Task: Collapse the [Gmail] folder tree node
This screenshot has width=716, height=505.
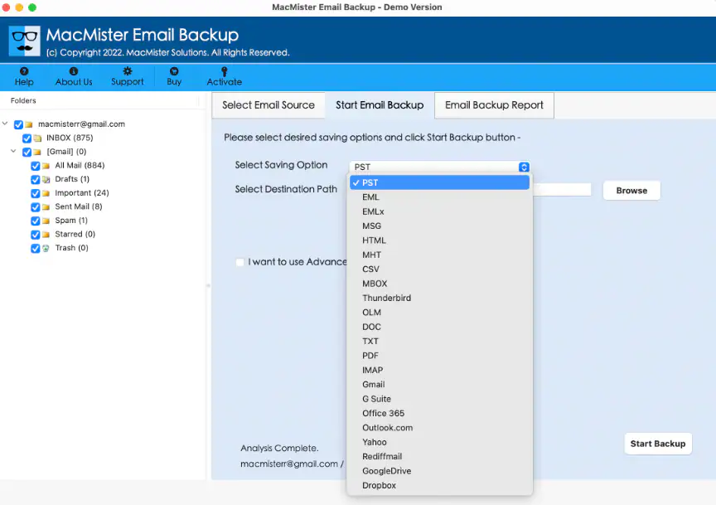Action: 13,151
